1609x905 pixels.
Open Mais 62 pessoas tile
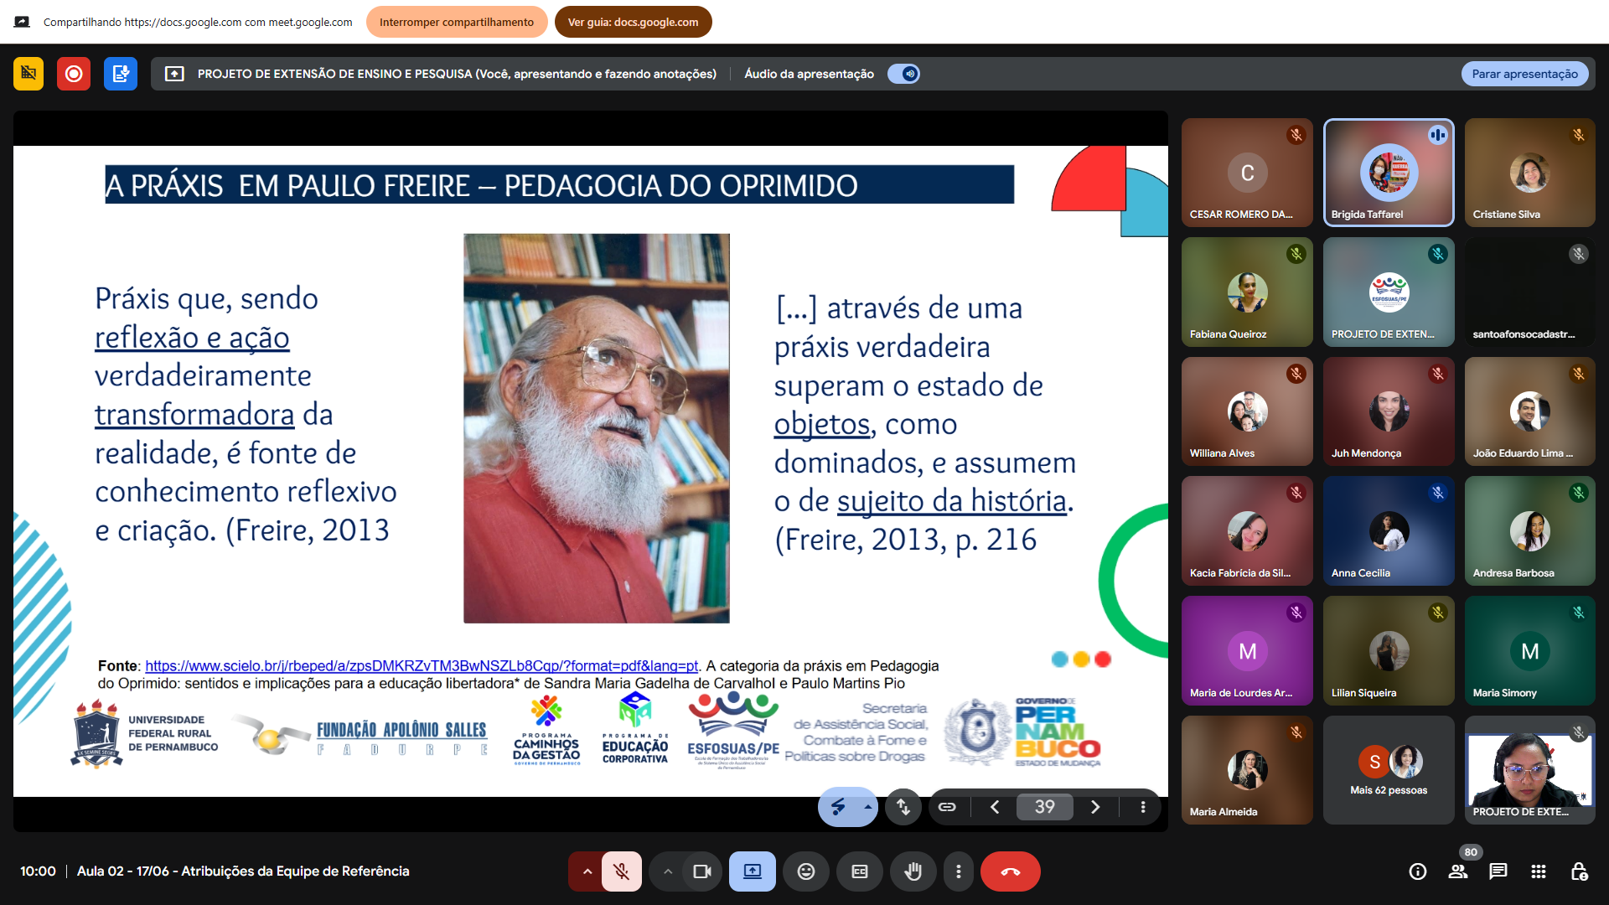1389,770
